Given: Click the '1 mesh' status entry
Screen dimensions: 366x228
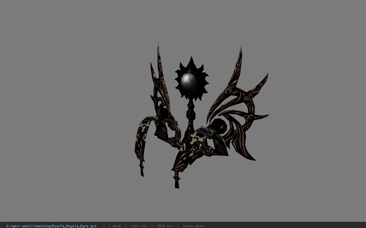Looking at the screenshot, I should 115,226.
